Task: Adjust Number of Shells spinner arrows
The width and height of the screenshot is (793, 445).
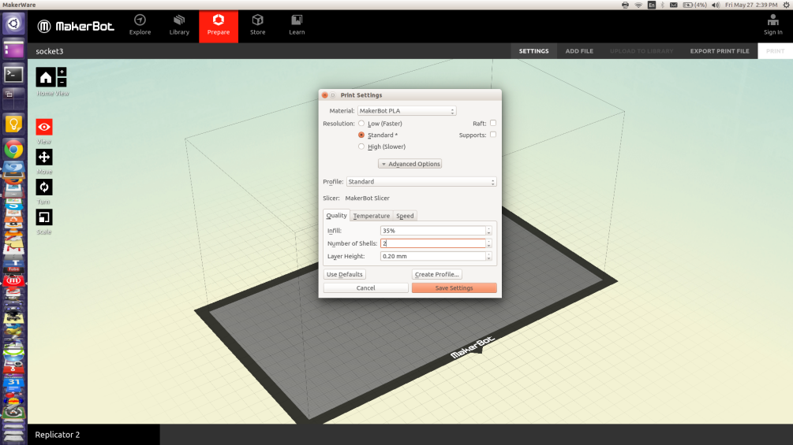Action: tap(488, 243)
